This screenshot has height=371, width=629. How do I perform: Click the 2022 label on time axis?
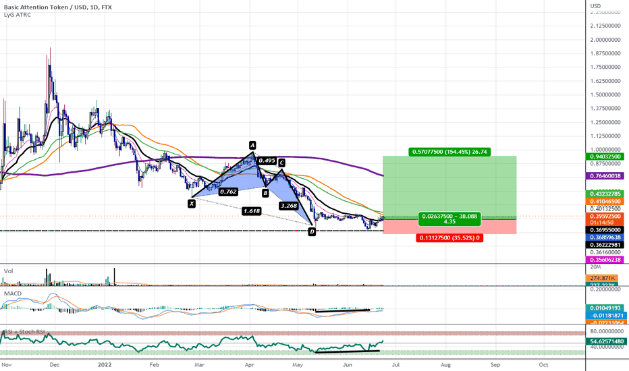105,364
